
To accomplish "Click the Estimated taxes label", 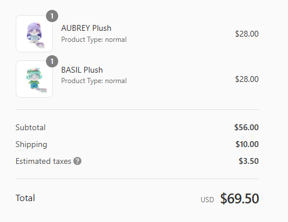I will tap(44, 161).
